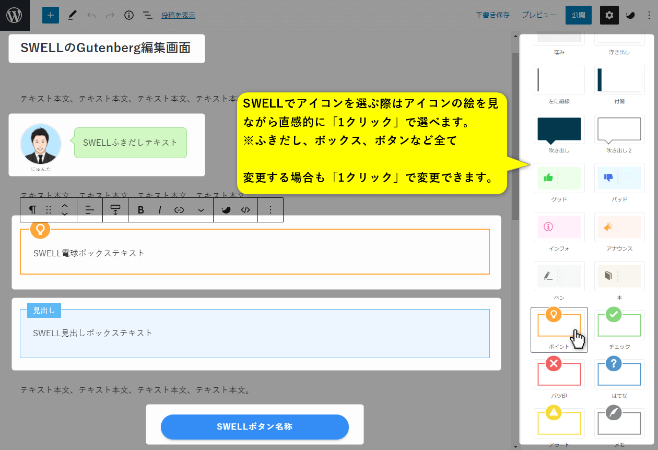Choose the チェック checkmark style

619,330
